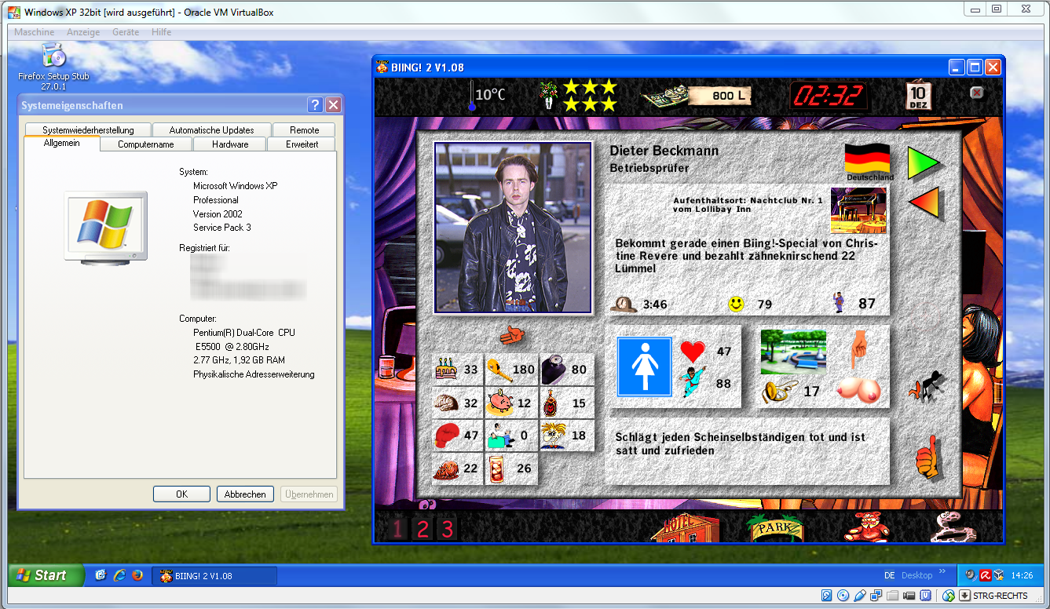Click the green next-person arrow
The image size is (1050, 609).
[x=923, y=162]
